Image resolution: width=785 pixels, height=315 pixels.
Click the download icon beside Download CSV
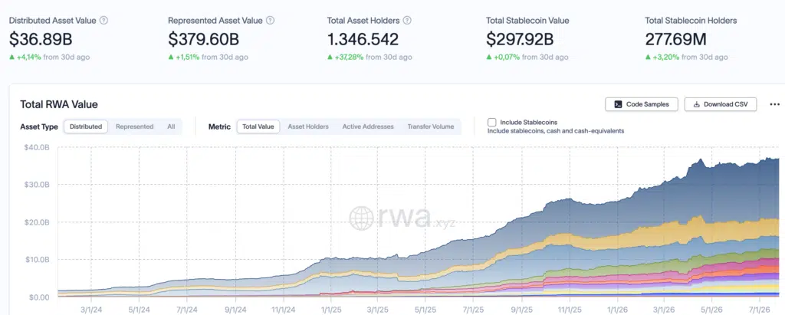pos(696,105)
